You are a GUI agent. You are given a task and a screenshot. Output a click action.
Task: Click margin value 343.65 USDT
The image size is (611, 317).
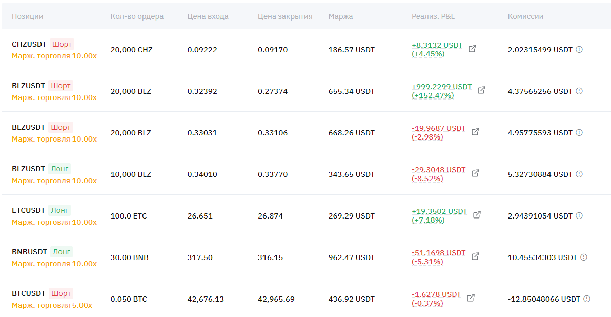pyautogui.click(x=351, y=174)
